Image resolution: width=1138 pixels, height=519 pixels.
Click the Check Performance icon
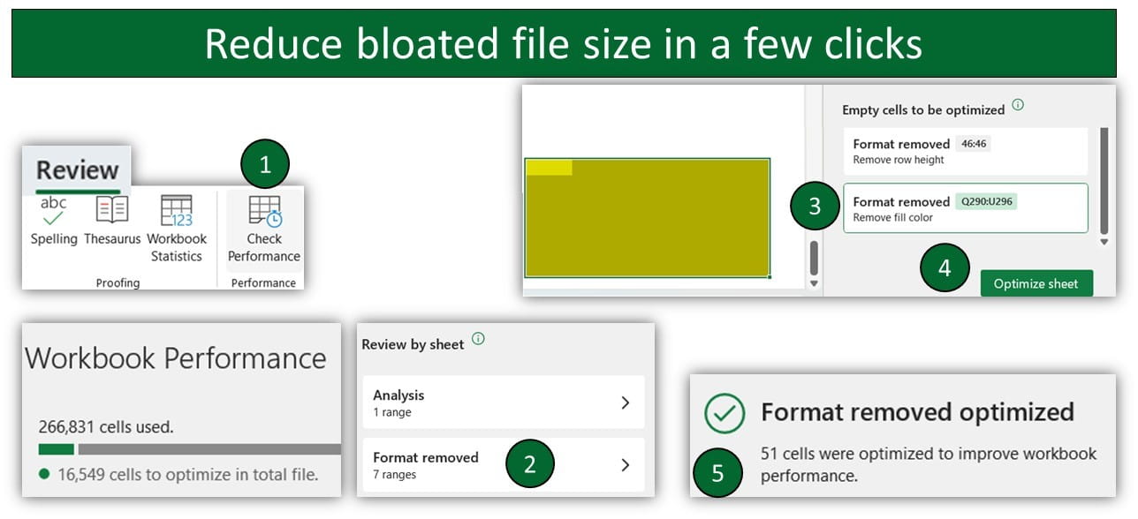[x=264, y=212]
